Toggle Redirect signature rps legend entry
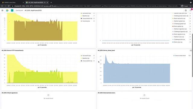 coord(180,29)
